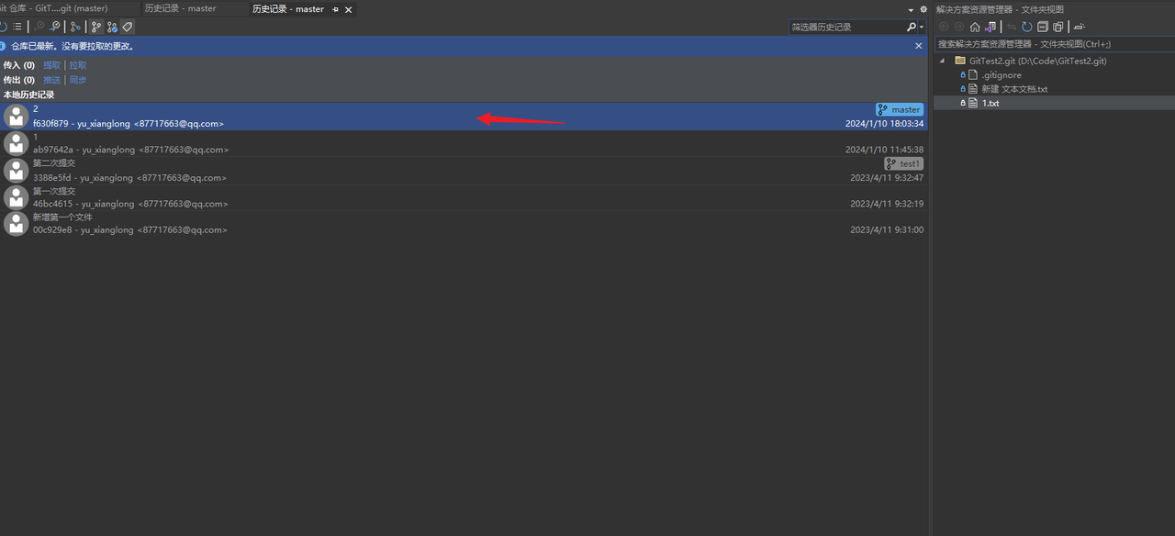Open the tab settings gear icon
The image size is (1175, 536).
(x=923, y=9)
